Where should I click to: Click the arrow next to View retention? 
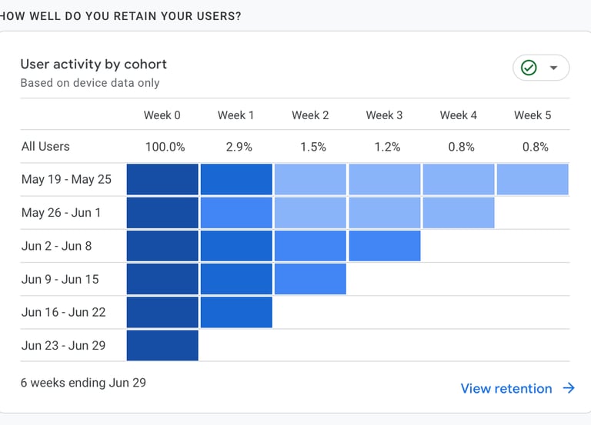click(x=569, y=388)
